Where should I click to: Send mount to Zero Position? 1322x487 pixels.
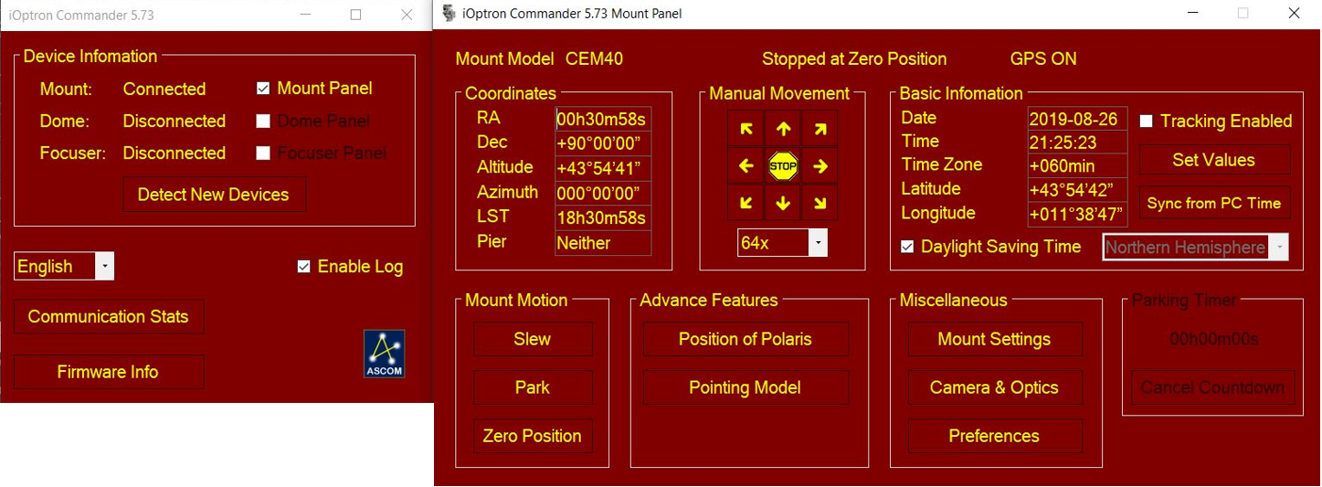tap(533, 436)
